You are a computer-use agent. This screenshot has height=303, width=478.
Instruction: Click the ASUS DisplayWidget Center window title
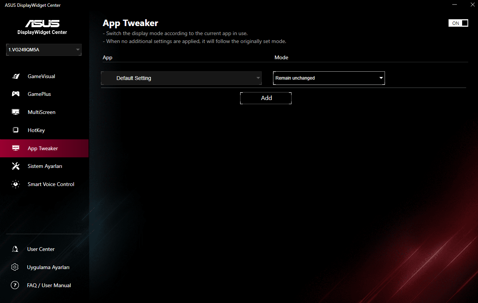coord(33,5)
